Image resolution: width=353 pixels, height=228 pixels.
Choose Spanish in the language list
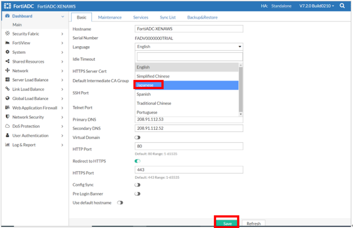click(187, 94)
